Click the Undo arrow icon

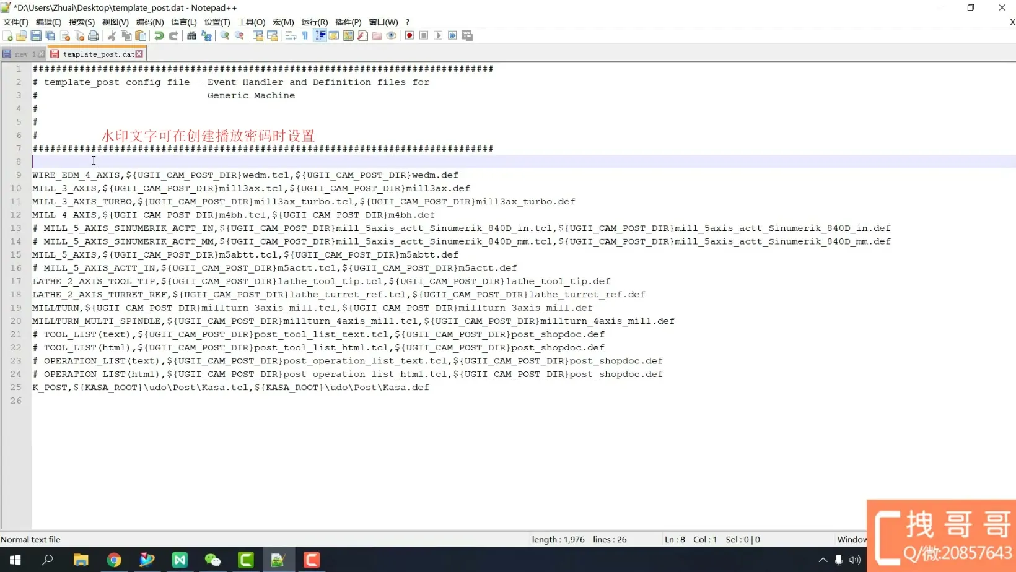(159, 36)
